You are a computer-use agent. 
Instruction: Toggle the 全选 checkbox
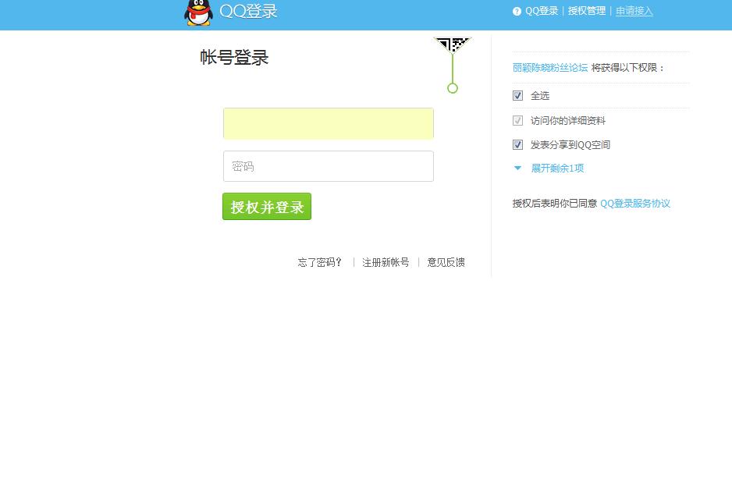point(517,96)
